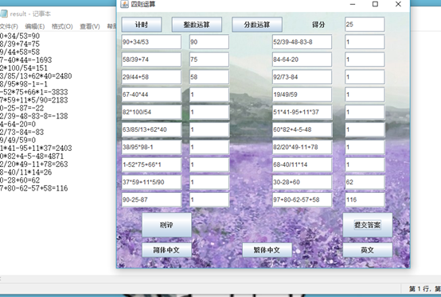Click the question field 97+80-62-57+58
Image resolution: width=441 pixels, height=297 pixels.
[x=302, y=199]
